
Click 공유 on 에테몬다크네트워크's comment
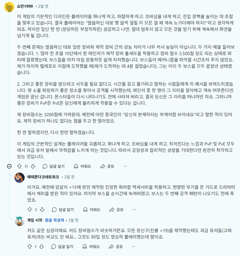click(116, 209)
